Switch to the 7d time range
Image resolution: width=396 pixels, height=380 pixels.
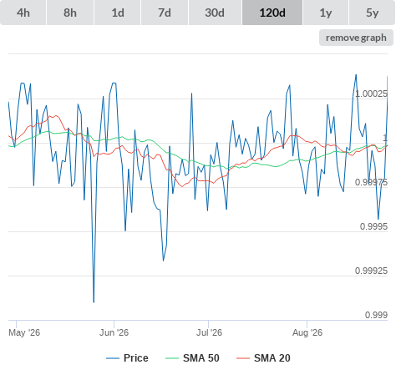tap(165, 13)
